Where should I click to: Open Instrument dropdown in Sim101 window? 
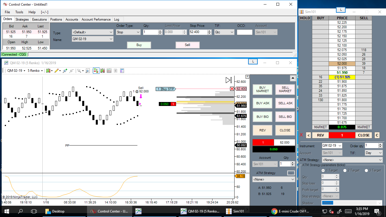pos(332,146)
